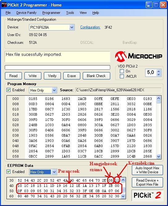Click the Erase button
The width and height of the screenshot is (168, 206).
(x=72, y=76)
